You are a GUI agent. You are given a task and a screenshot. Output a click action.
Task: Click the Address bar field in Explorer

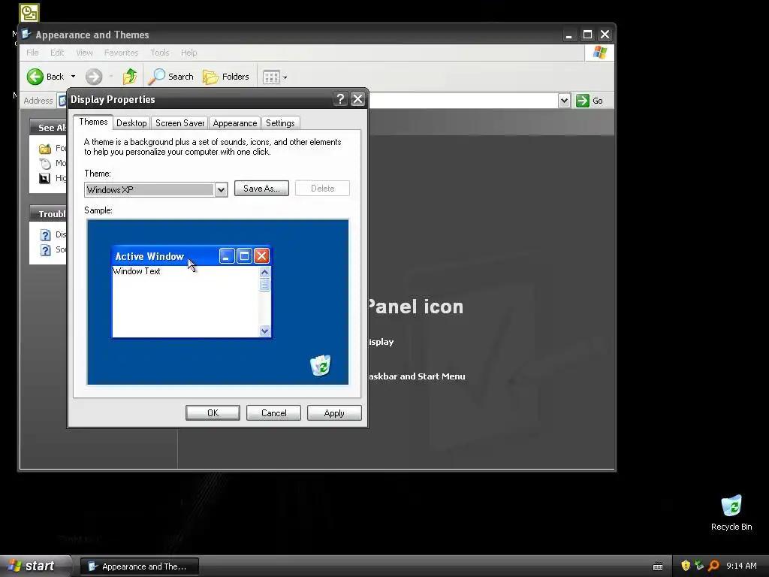pyautogui.click(x=463, y=101)
